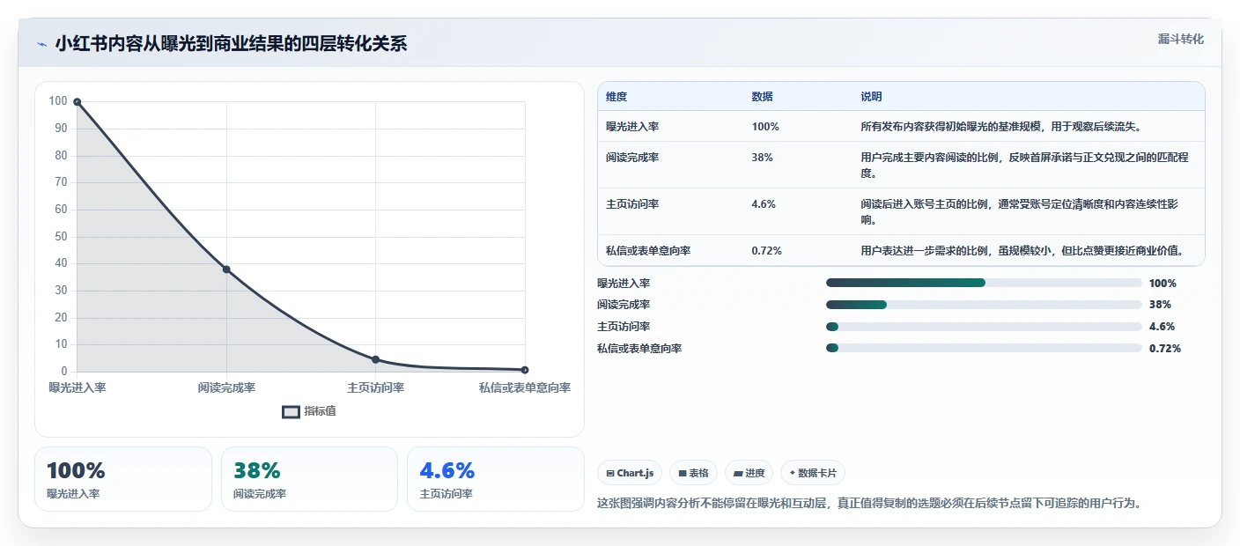Screen dimensions: 1240x546
Task: Click the 指标值 legend label
Action: click(320, 411)
